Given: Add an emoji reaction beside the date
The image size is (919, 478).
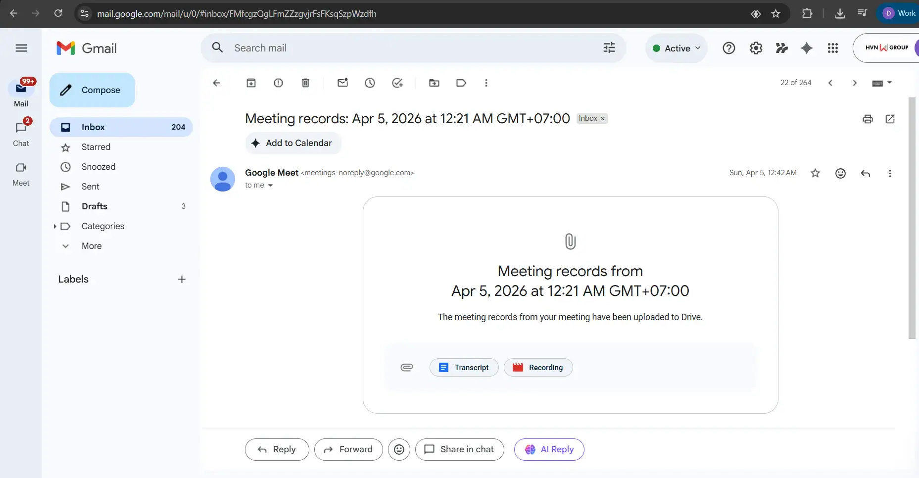Looking at the screenshot, I should [x=840, y=173].
